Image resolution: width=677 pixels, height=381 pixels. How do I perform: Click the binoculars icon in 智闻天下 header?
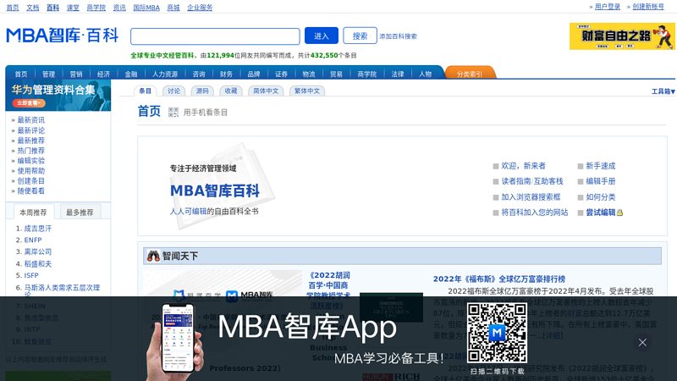click(153, 257)
